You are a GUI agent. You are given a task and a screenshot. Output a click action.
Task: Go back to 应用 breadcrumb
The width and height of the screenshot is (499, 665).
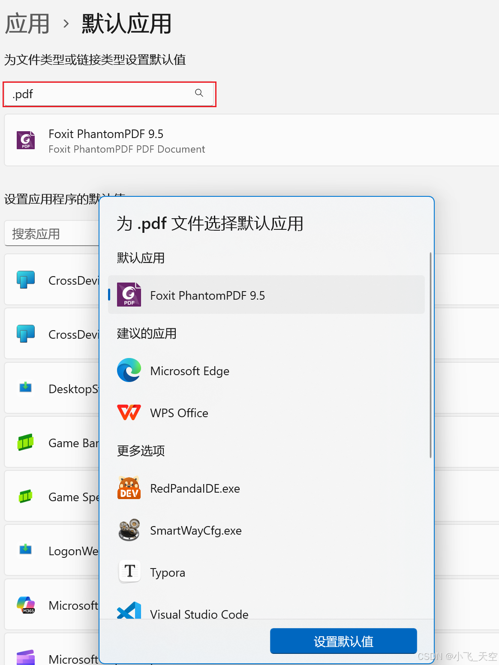(27, 24)
